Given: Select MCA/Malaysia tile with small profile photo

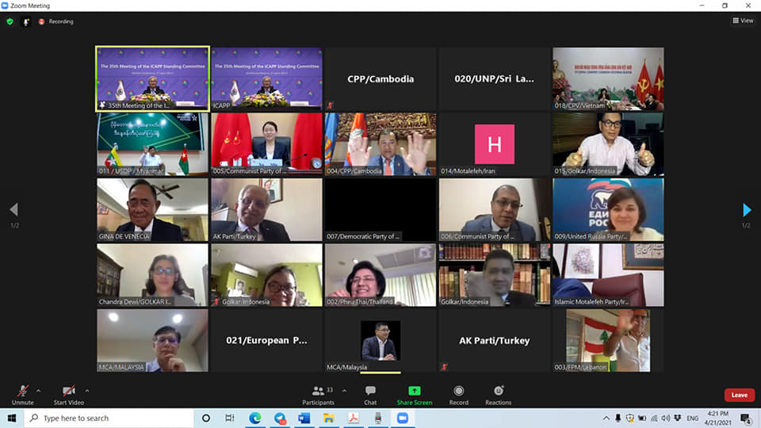Looking at the screenshot, I should tap(380, 341).
